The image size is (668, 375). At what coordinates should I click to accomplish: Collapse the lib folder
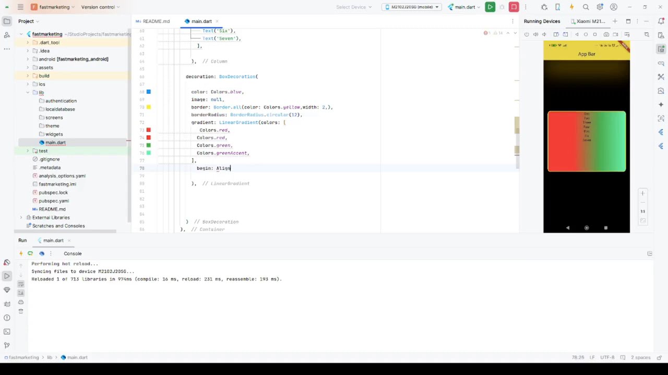point(28,92)
